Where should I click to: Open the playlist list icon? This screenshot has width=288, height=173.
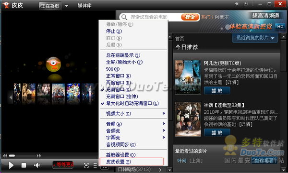[x=95, y=165]
